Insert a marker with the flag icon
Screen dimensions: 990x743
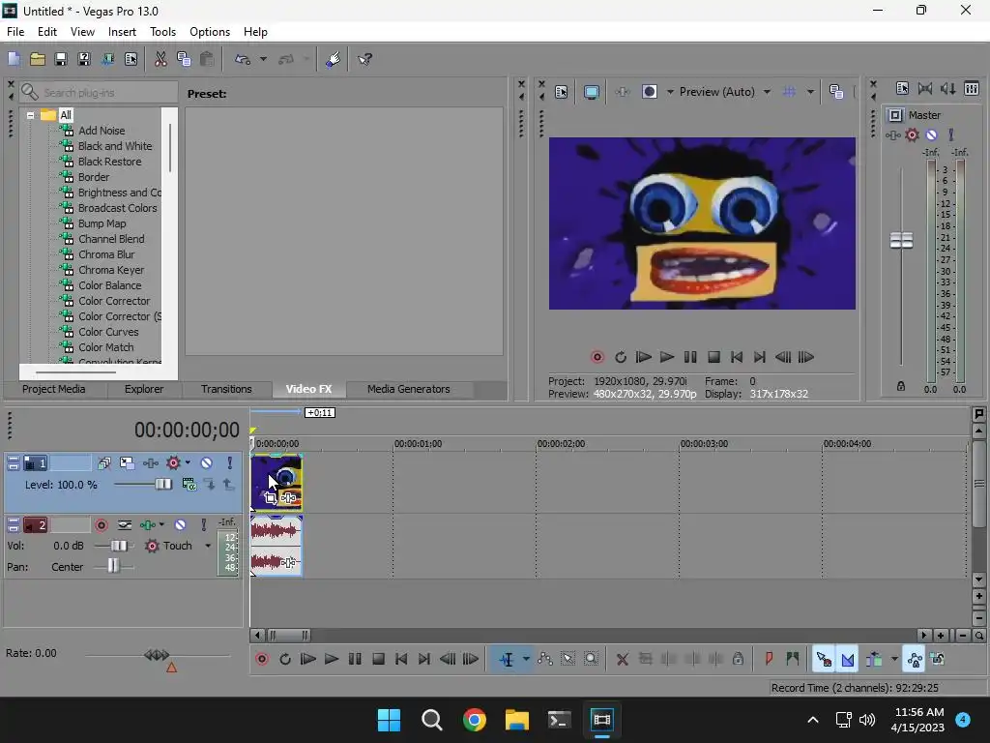point(769,660)
